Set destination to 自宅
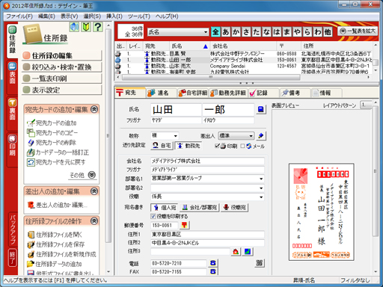383x287 pixels. coord(162,146)
